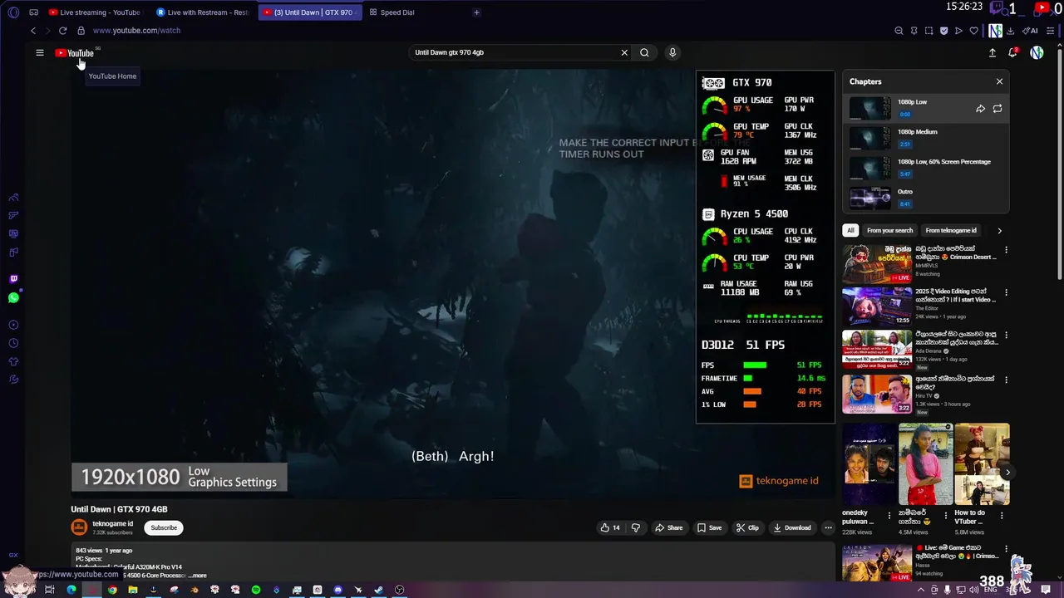The width and height of the screenshot is (1064, 598).
Task: Click the Download button
Action: pos(791,527)
